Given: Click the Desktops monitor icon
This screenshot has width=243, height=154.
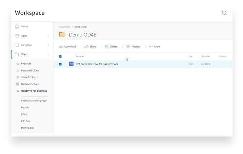Looking at the screenshot, I should (17, 45).
